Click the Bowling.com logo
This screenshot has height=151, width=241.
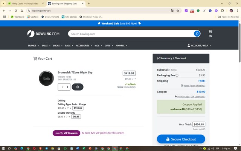[x=43, y=34]
